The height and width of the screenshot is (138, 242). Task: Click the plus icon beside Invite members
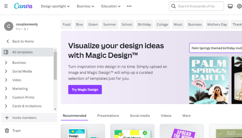coord(7,118)
